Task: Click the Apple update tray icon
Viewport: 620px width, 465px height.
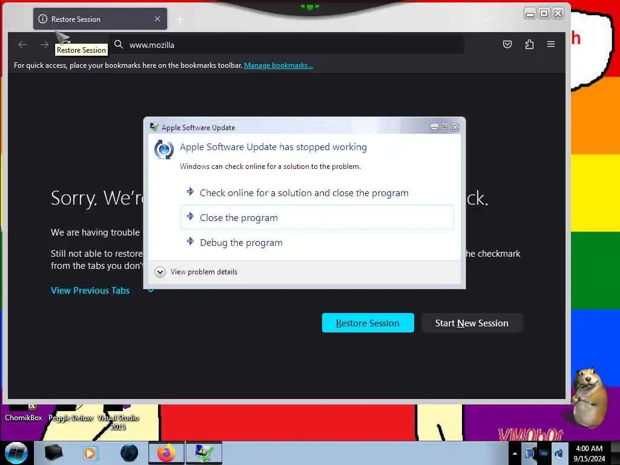Action: click(x=559, y=453)
